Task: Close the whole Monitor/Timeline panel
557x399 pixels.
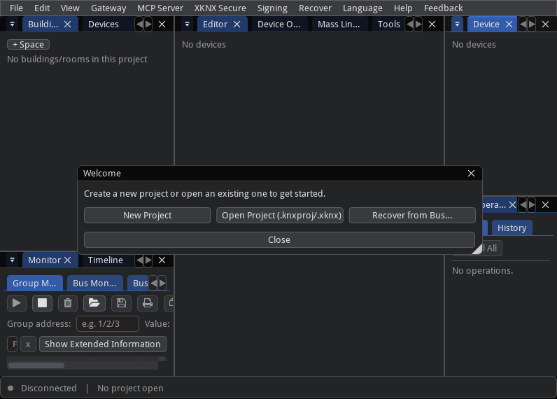Action: tap(162, 260)
